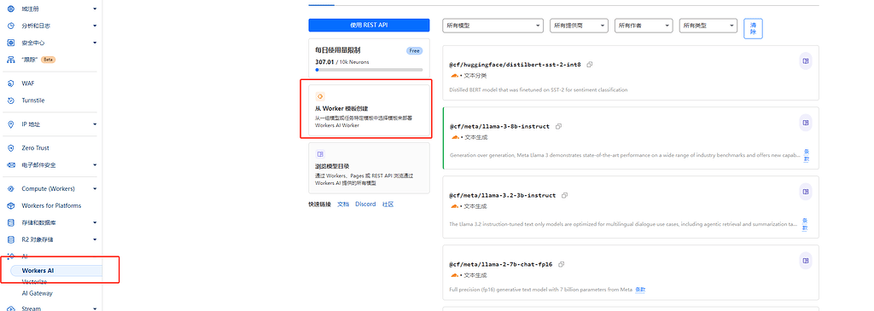The width and height of the screenshot is (874, 311).
Task: Click the @cf/meta/llama-3.2-3b-instruct title
Action: pos(503,195)
